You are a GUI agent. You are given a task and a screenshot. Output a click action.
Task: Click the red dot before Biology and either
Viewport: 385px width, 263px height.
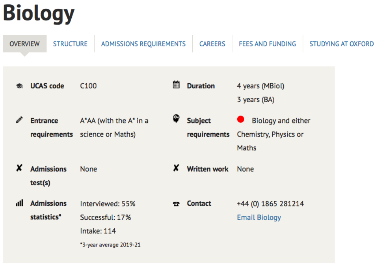(x=241, y=119)
